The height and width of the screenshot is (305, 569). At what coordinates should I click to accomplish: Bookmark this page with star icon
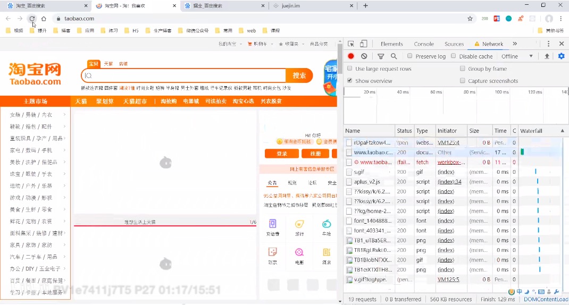tap(470, 19)
